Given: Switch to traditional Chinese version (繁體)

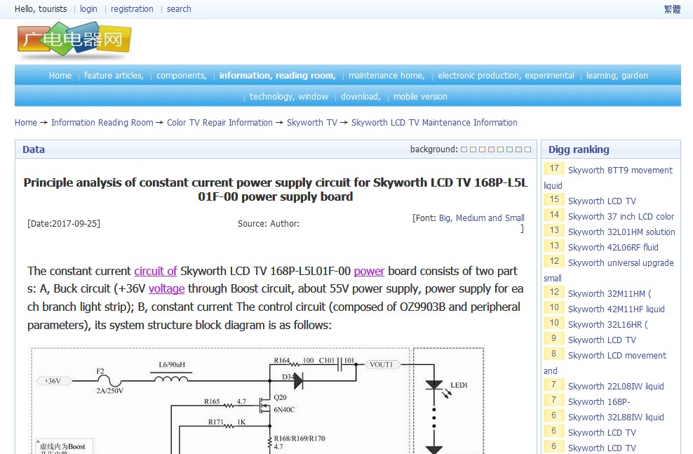Looking at the screenshot, I should pos(672,9).
